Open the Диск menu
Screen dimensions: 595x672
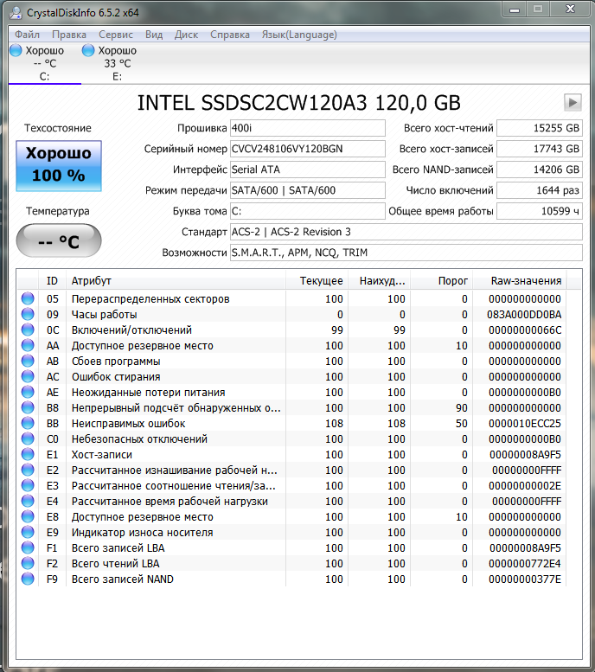point(187,35)
